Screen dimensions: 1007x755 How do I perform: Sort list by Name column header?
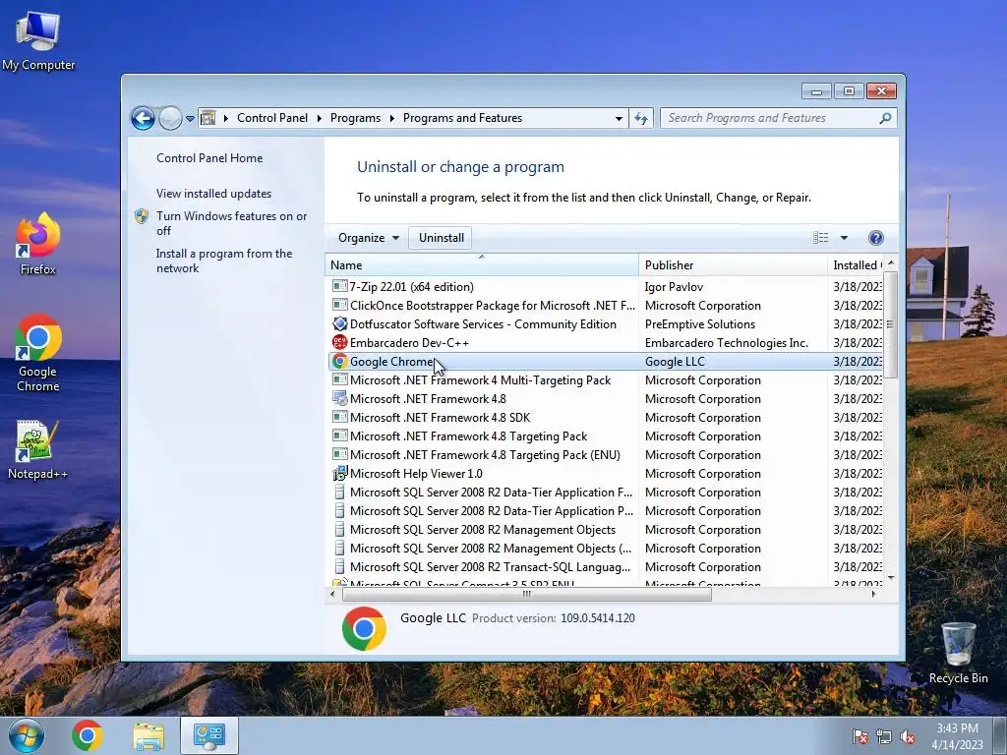coord(482,265)
